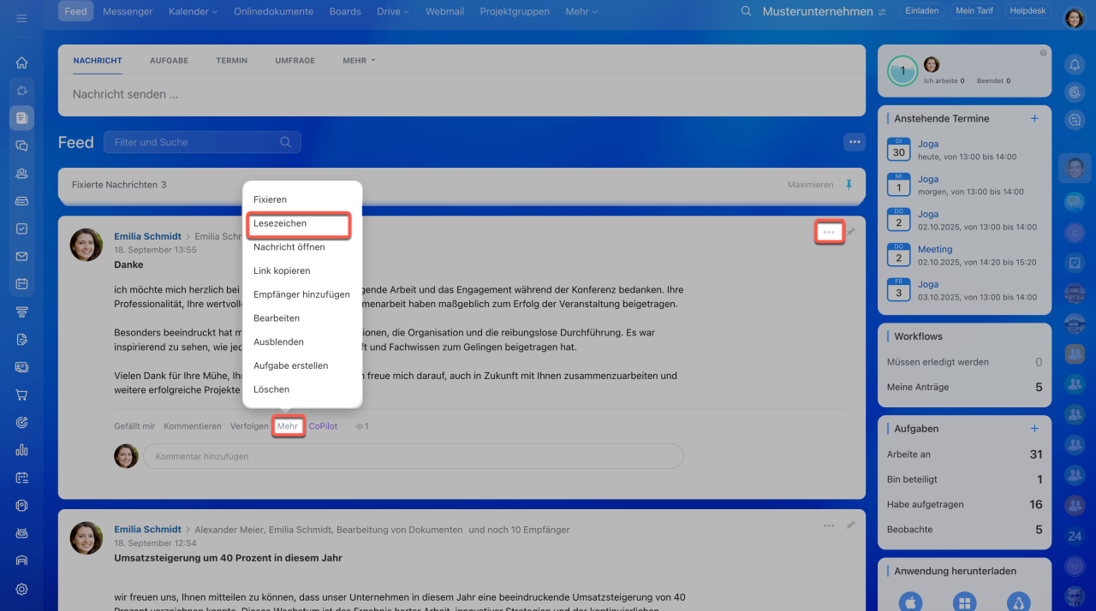Click the search icon in Feed filter
The height and width of the screenshot is (611, 1096).
(x=286, y=142)
